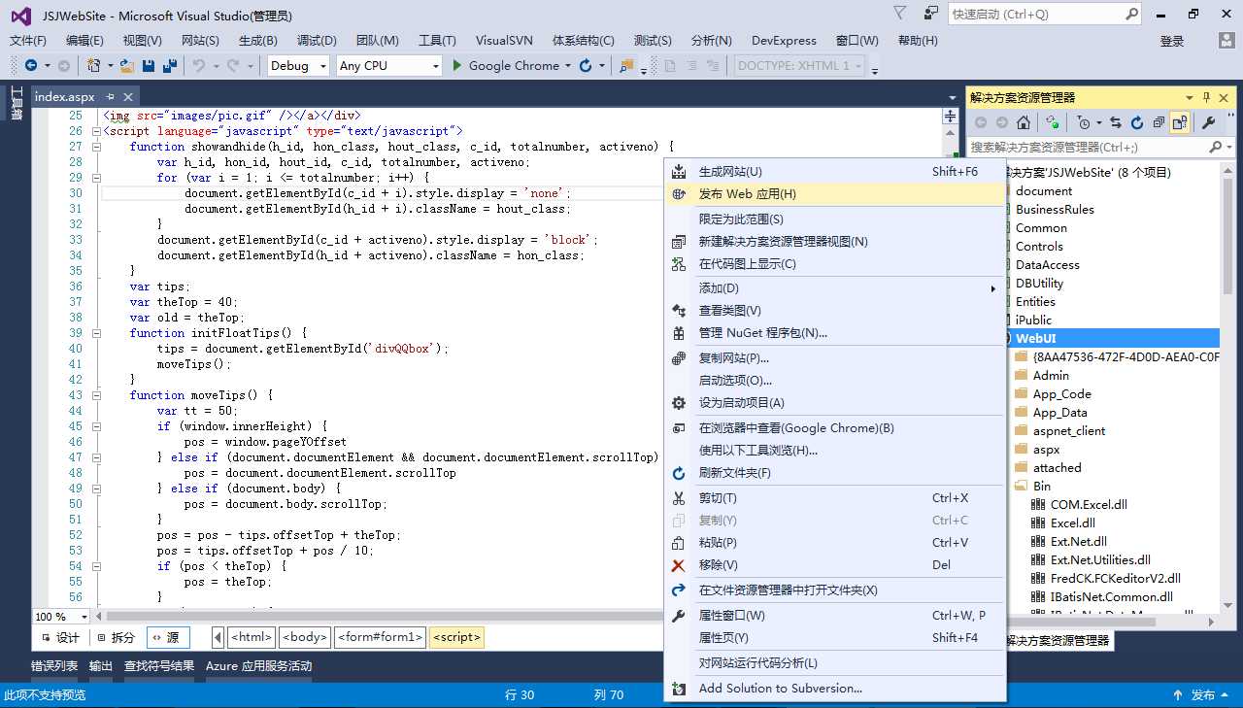Expand the 添加(D) submenu arrow
Image resolution: width=1243 pixels, height=708 pixels.
pos(992,288)
